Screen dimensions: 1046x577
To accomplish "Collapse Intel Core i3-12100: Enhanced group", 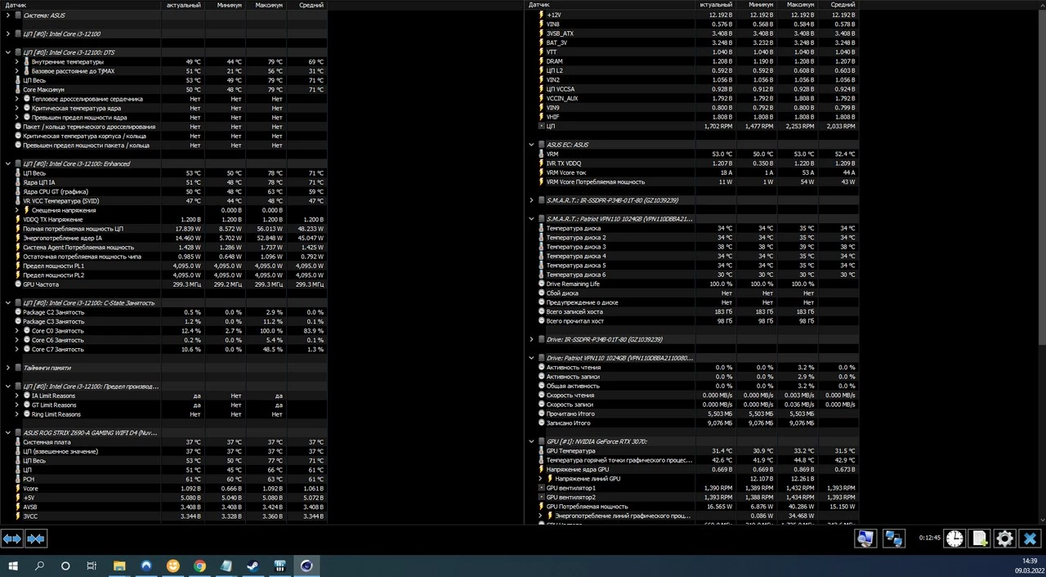I will (8, 163).
